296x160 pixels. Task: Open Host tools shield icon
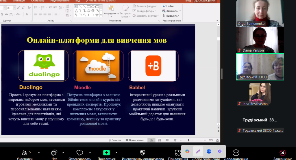click(143, 153)
